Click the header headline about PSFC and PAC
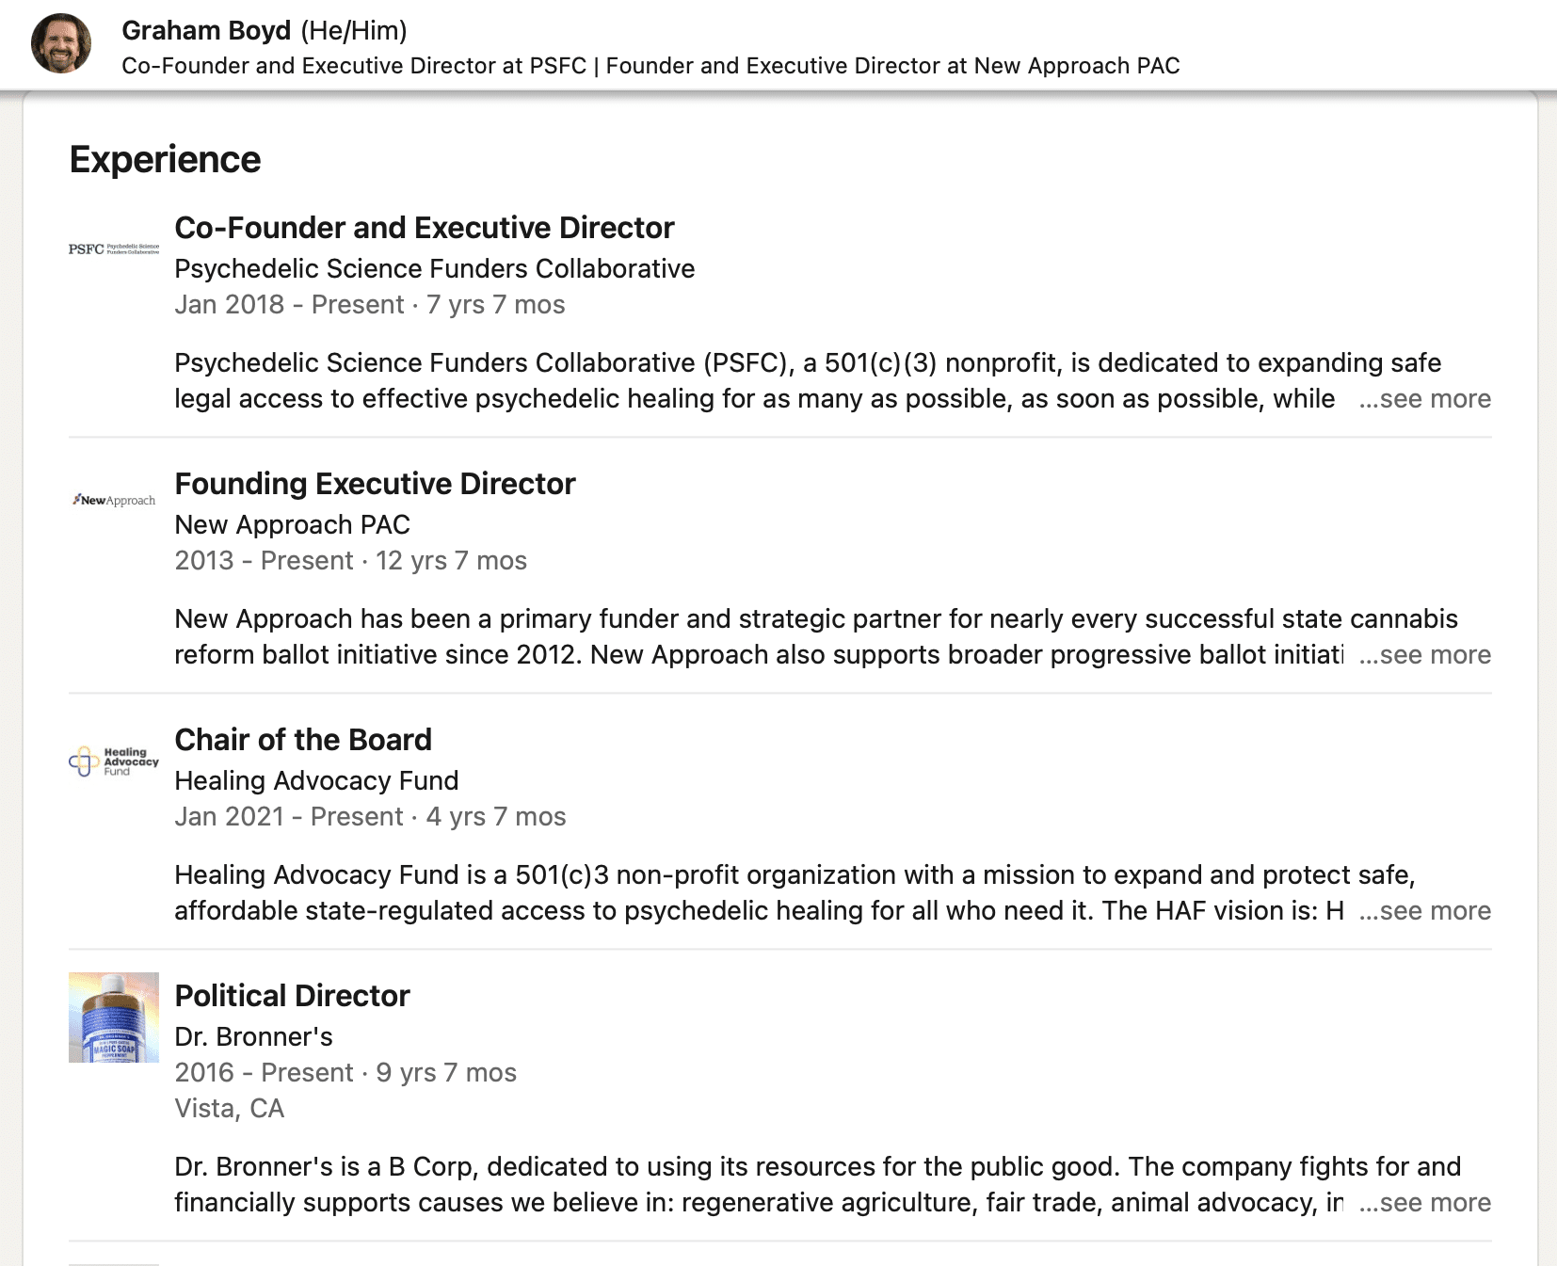The image size is (1557, 1266). [x=650, y=66]
